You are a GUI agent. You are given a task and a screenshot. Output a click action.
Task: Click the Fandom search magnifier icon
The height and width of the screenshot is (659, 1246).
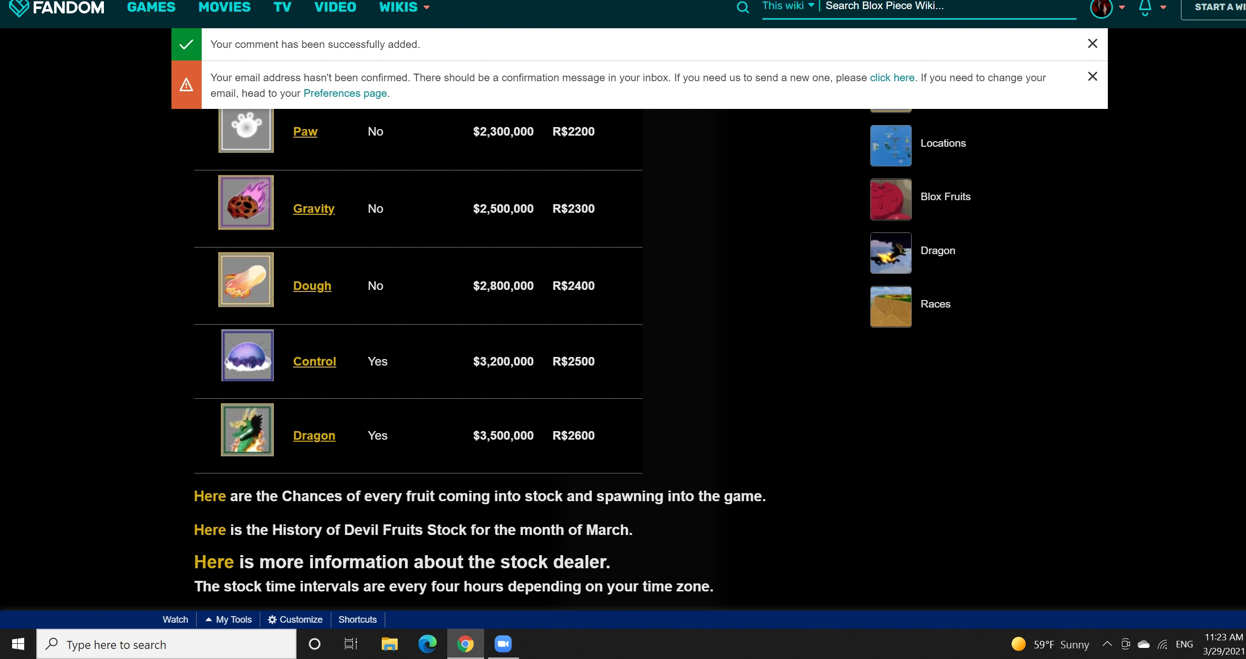pyautogui.click(x=742, y=8)
